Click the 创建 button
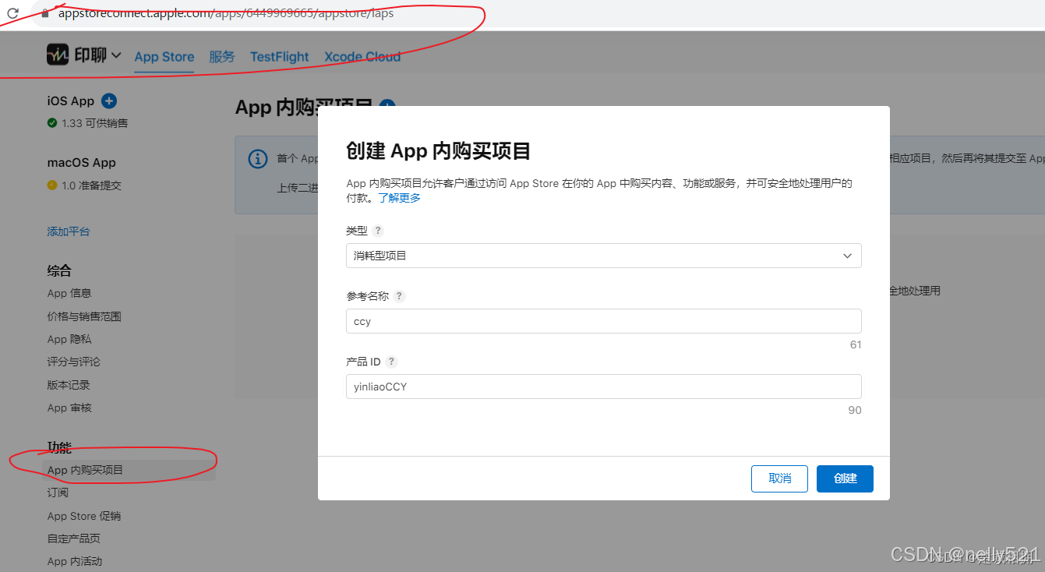 tap(845, 478)
